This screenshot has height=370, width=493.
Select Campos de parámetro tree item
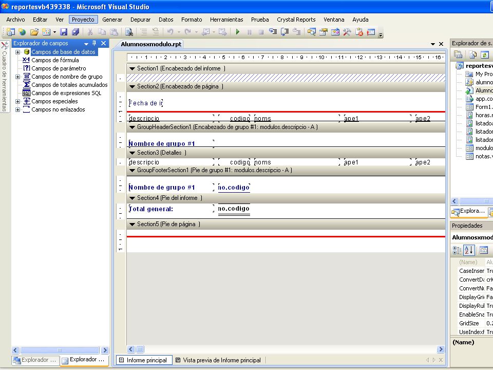59,68
